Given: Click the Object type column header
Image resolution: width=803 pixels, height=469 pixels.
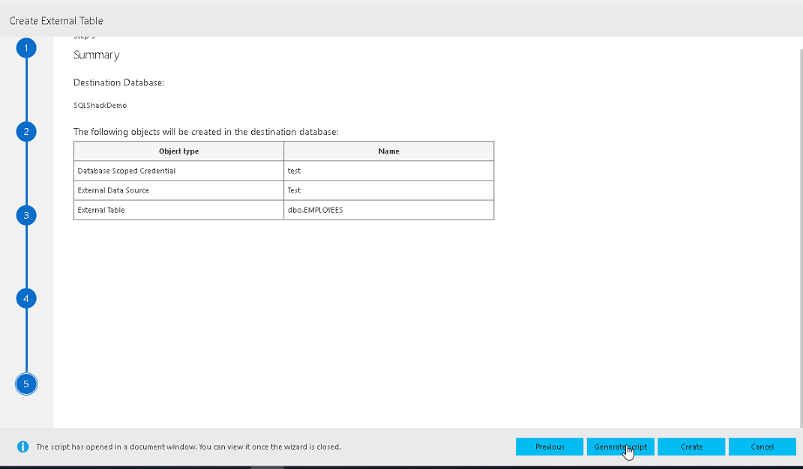Looking at the screenshot, I should tap(178, 151).
